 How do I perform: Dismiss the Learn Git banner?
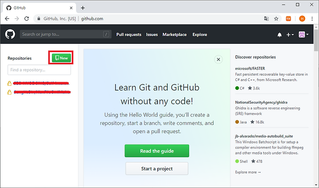218,59
